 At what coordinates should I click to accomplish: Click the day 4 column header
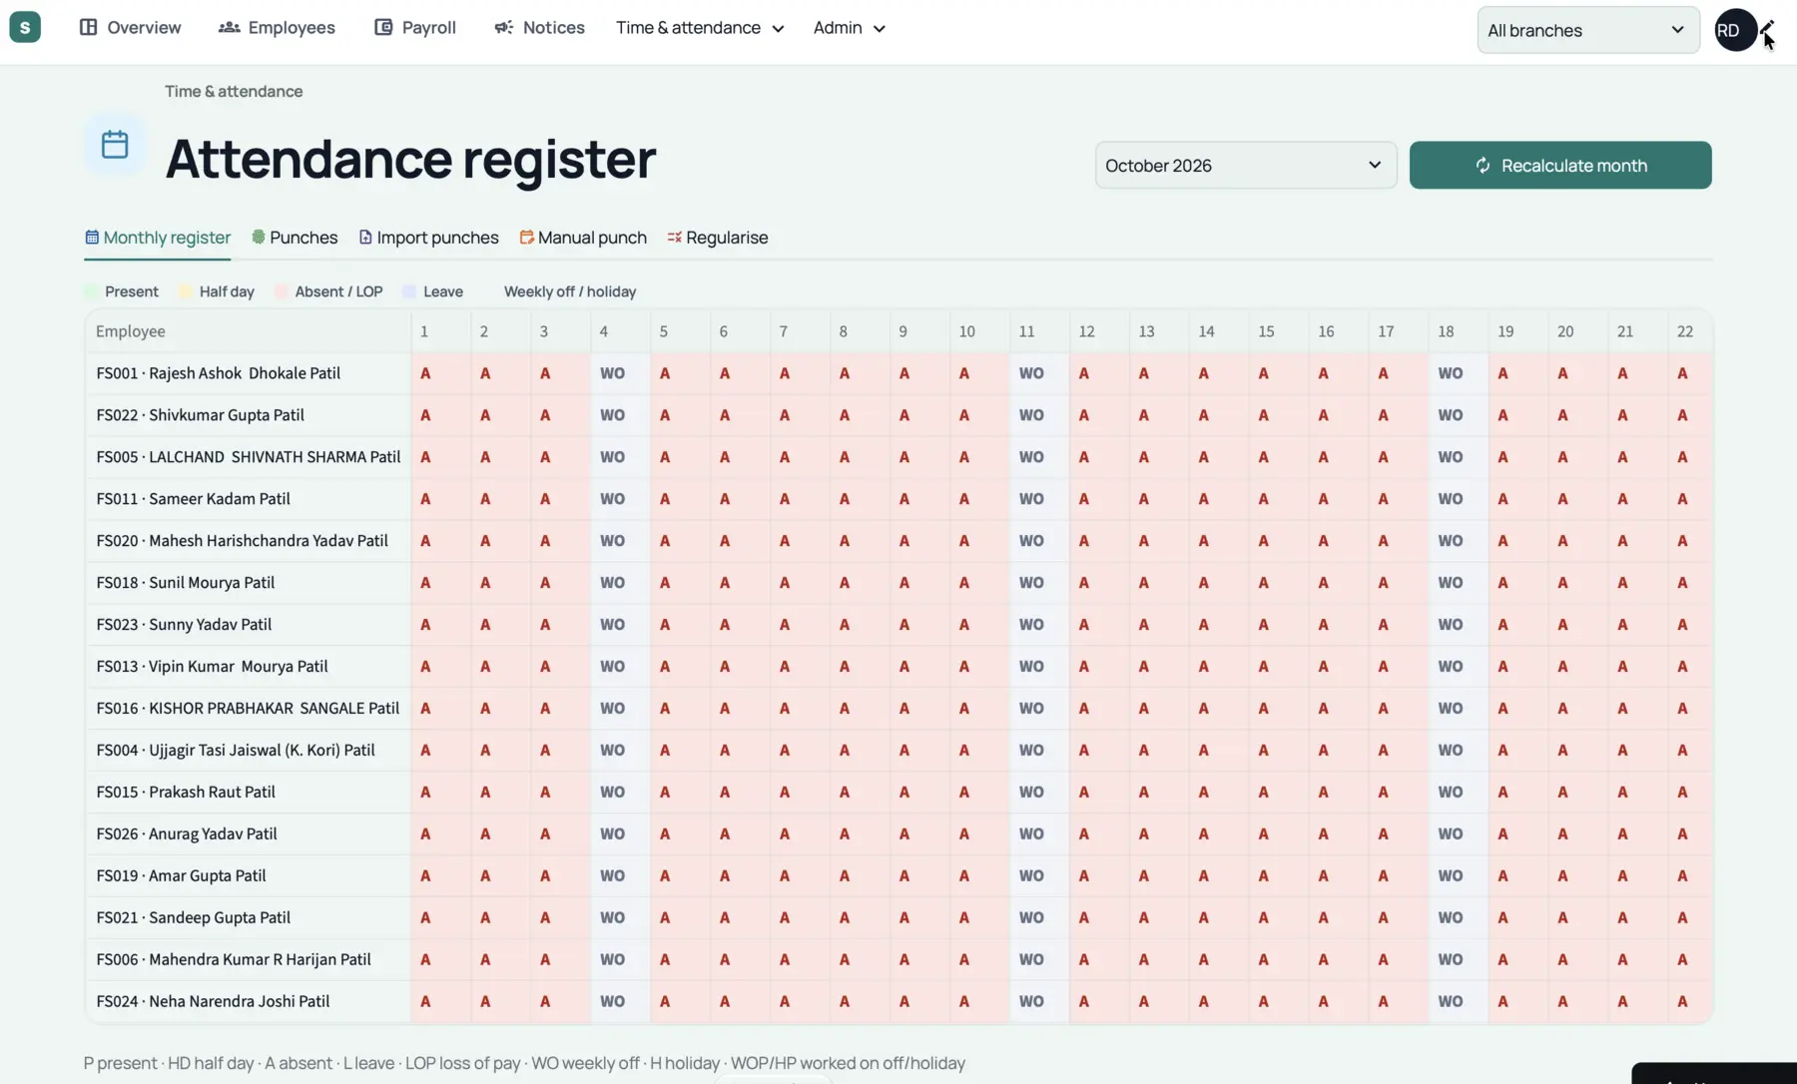point(620,331)
